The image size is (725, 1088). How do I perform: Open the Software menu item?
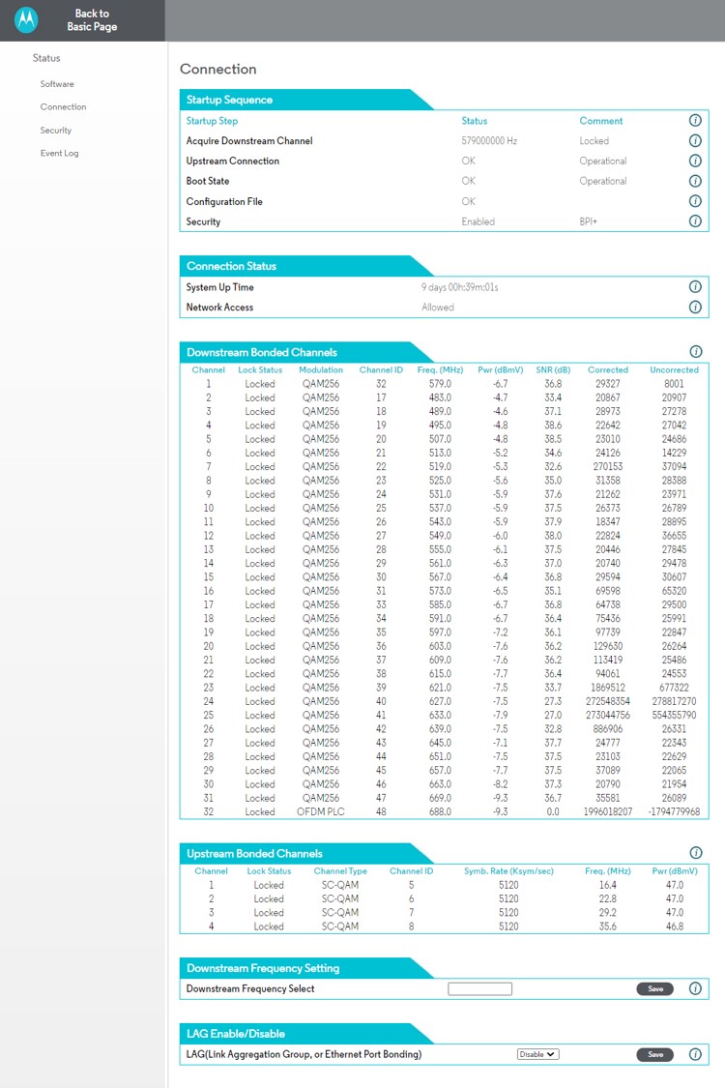tap(57, 84)
